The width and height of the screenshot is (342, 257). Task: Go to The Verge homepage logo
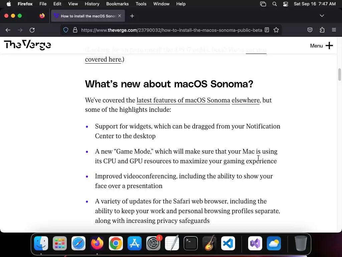coord(27,45)
